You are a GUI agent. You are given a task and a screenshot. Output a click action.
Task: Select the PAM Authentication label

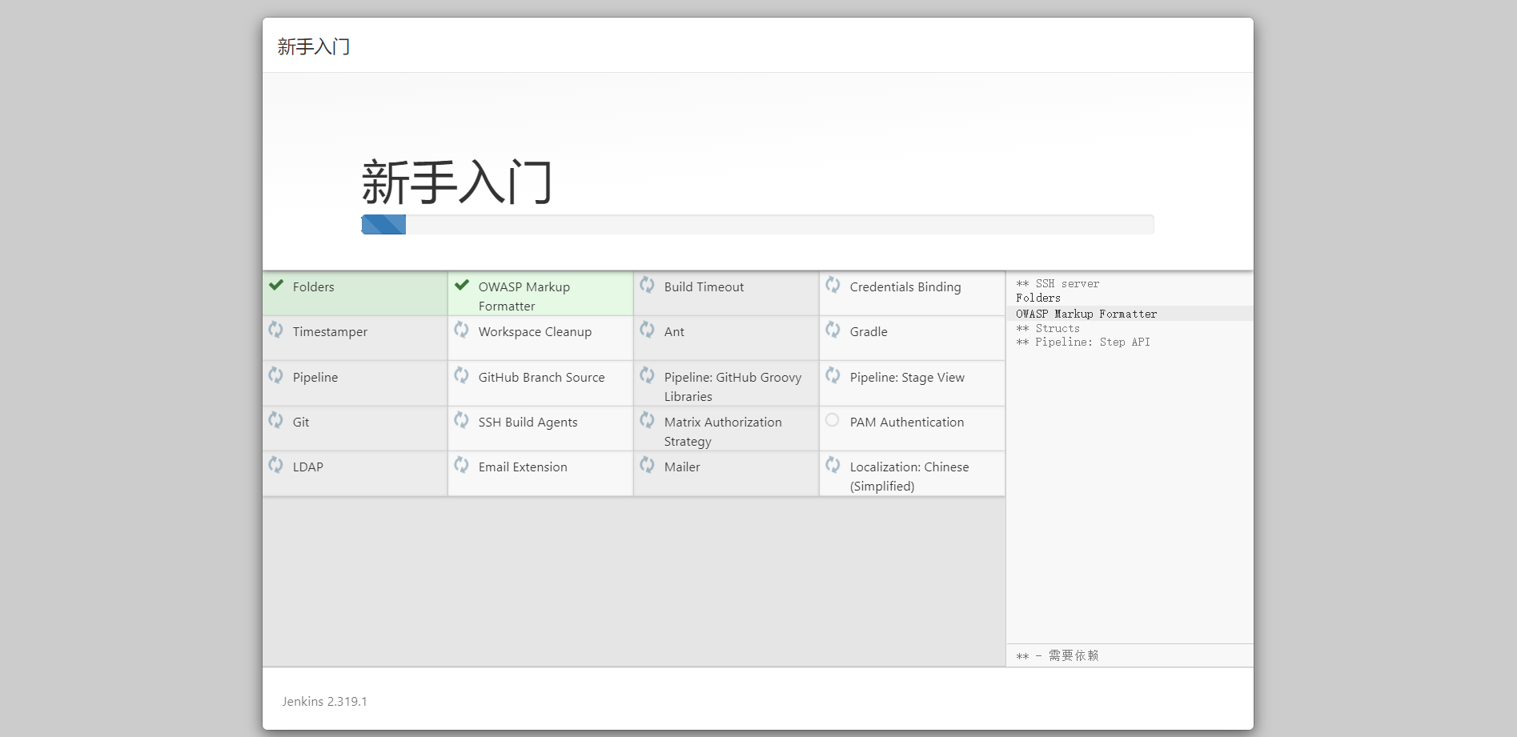907,422
